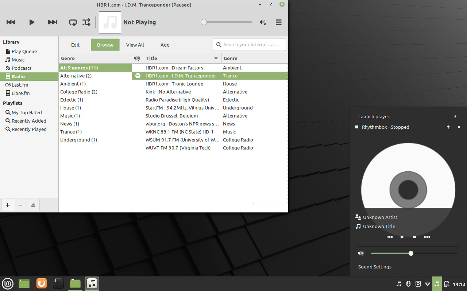Screen dimensions: 467x291
Task: Skip to previous track in Rhythmbox toolbar
Action: 11,22
